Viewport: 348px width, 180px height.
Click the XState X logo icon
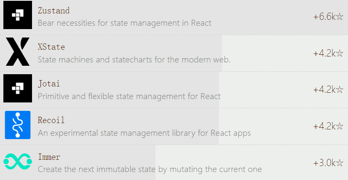coord(18,52)
